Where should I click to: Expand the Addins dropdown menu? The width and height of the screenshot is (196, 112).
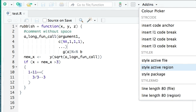click(150, 4)
